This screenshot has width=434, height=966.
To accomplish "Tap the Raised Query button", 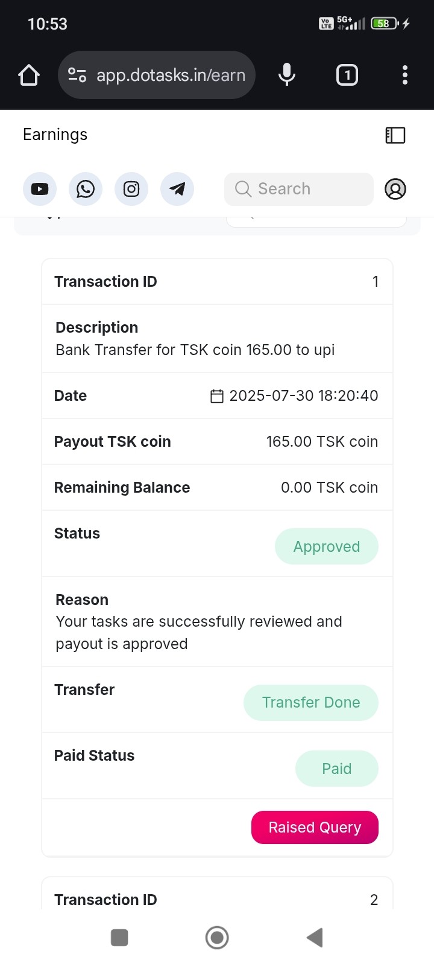I will tap(315, 827).
